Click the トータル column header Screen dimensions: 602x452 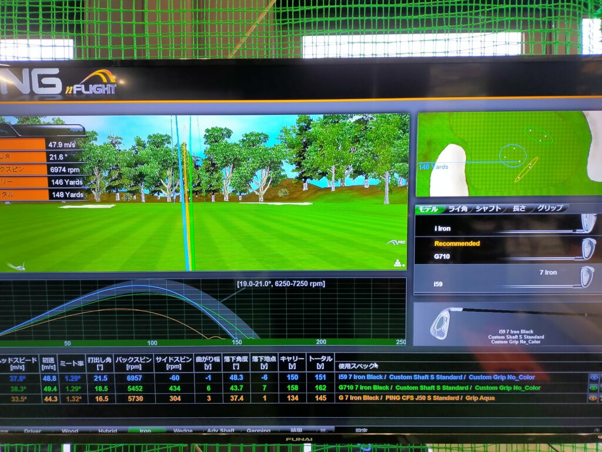pyautogui.click(x=320, y=363)
